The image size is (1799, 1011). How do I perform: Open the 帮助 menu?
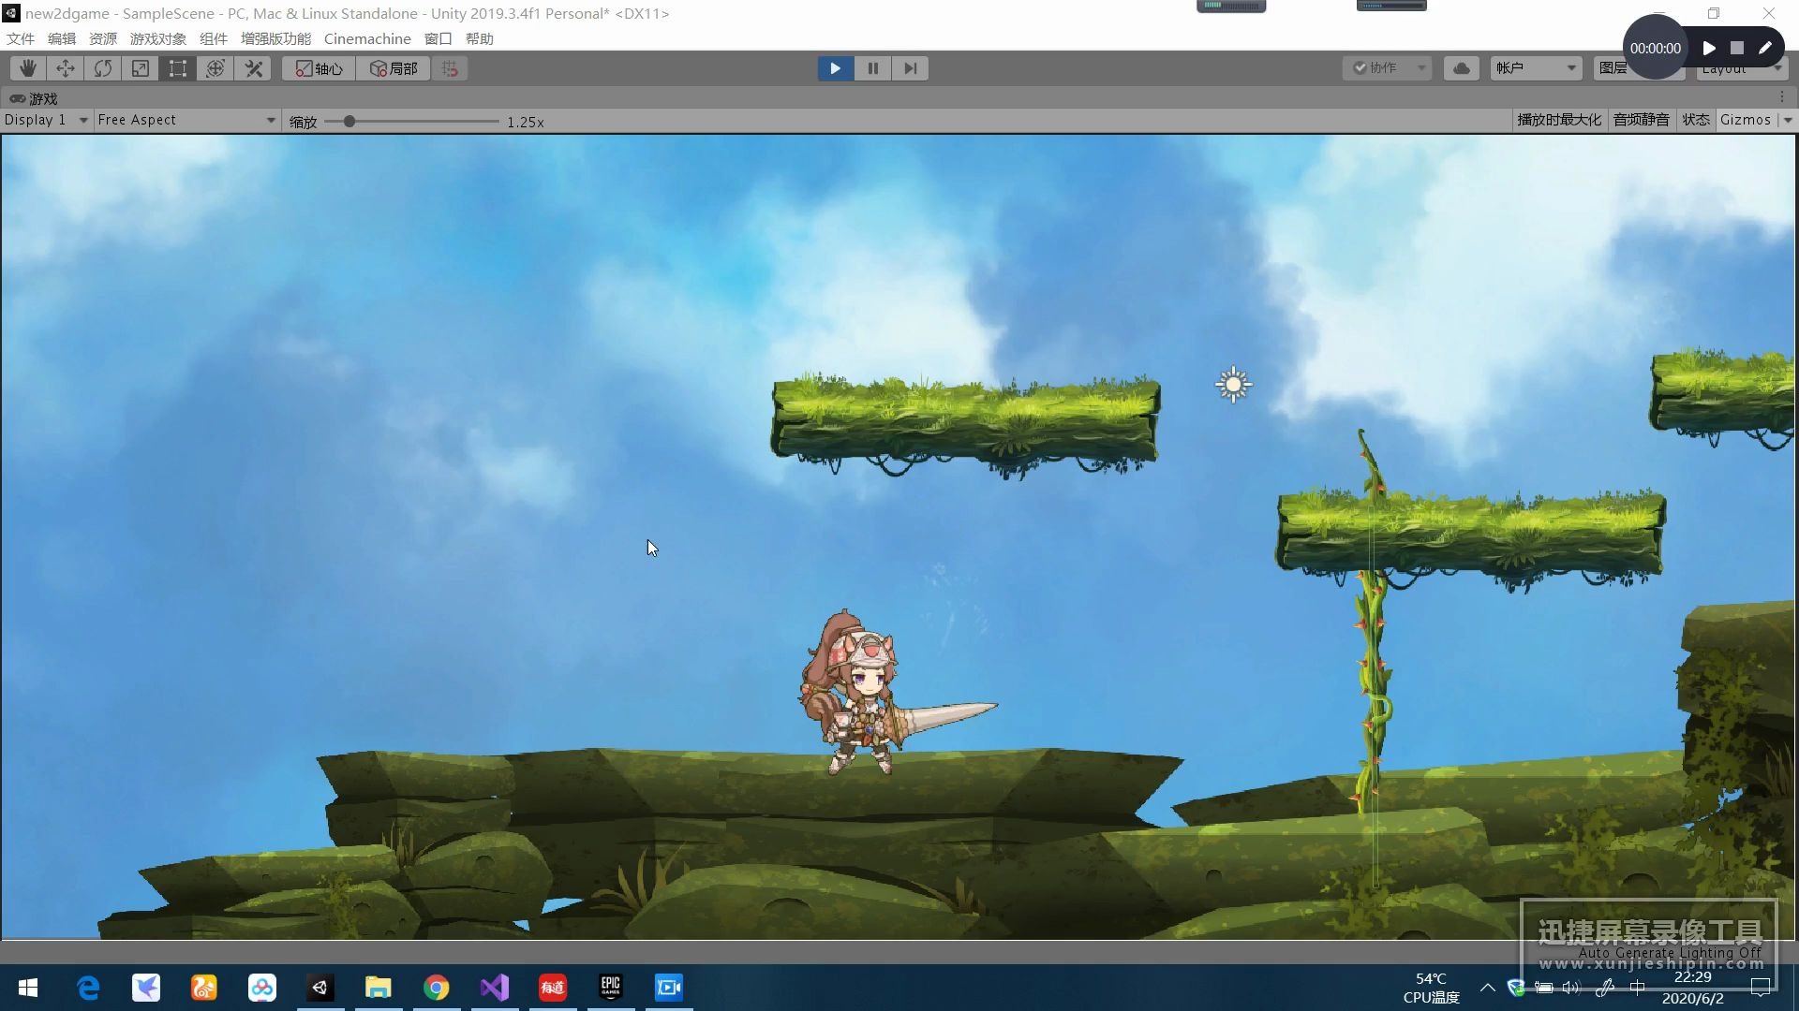click(x=480, y=38)
